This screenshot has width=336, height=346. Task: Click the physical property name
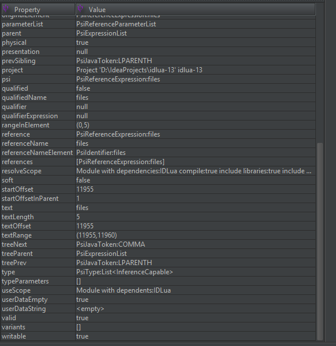coord(14,42)
